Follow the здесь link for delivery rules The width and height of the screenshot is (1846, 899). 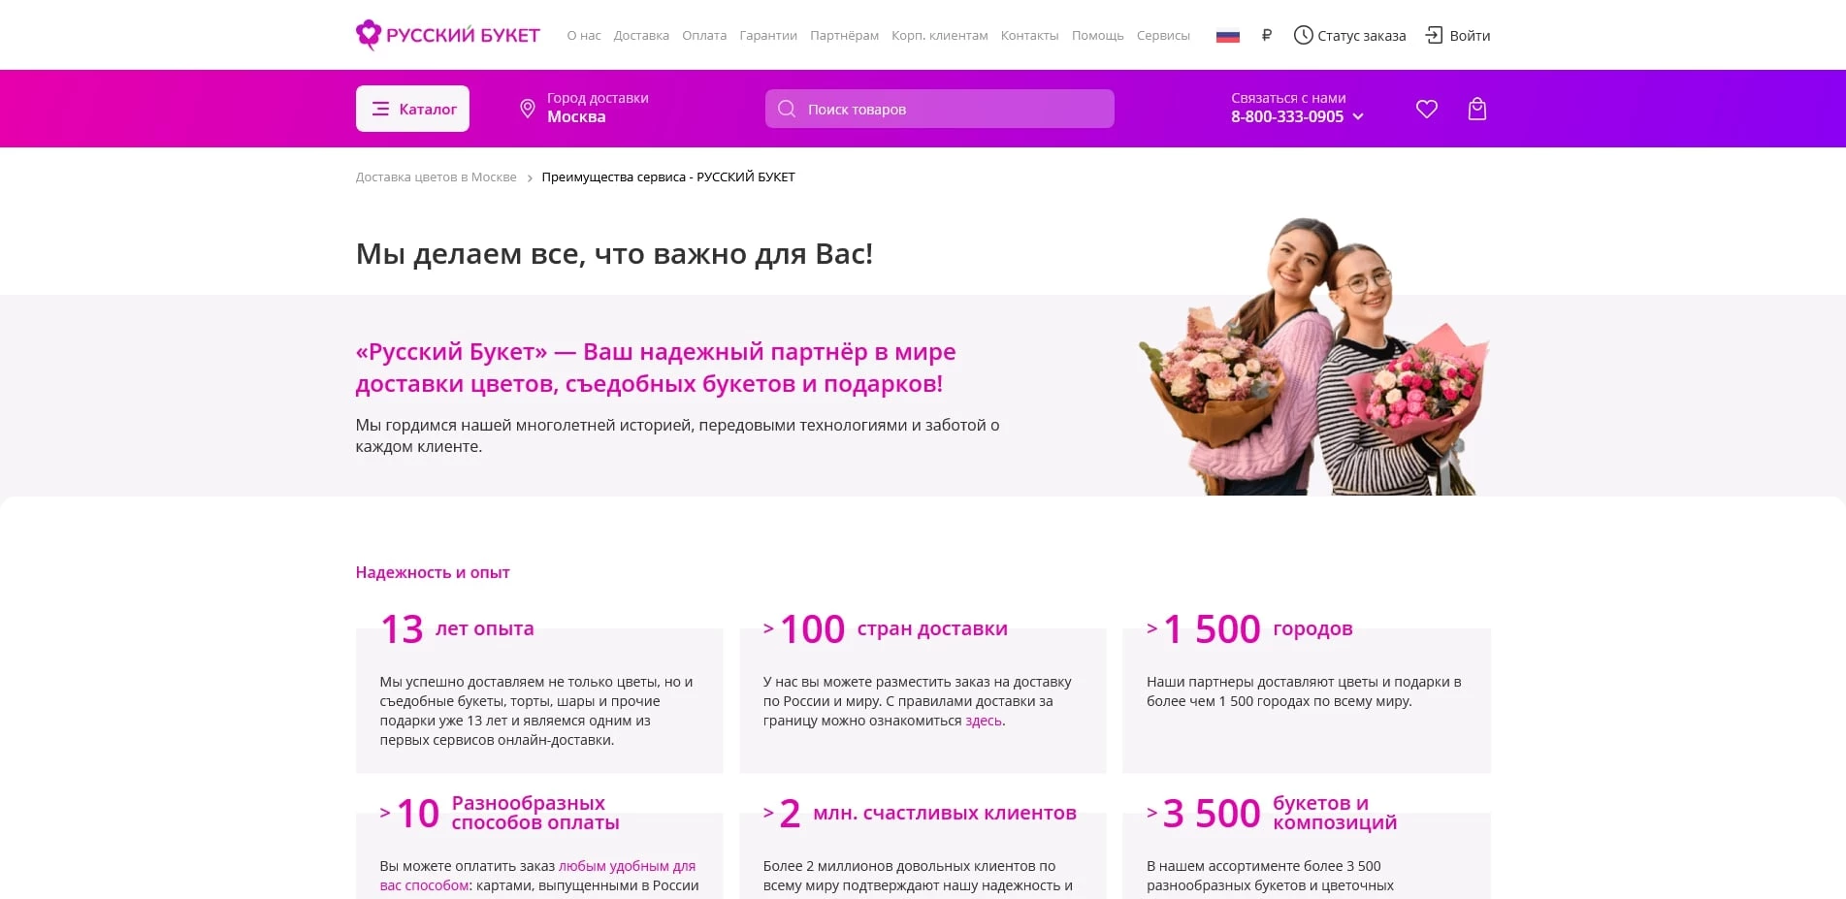point(984,721)
